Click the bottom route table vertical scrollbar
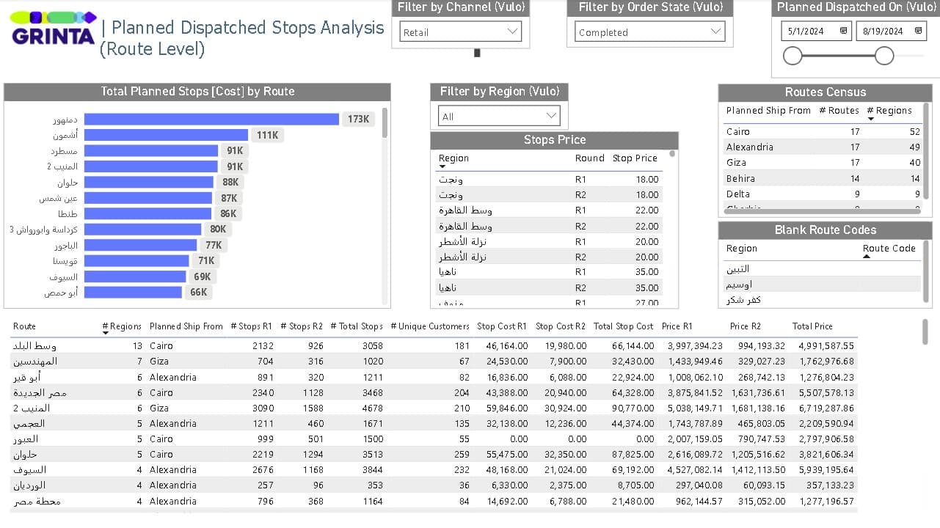This screenshot has width=940, height=528. (x=925, y=331)
